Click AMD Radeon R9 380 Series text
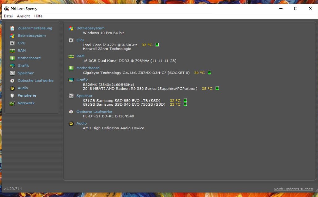The width and height of the screenshot is (318, 197). tap(140, 89)
